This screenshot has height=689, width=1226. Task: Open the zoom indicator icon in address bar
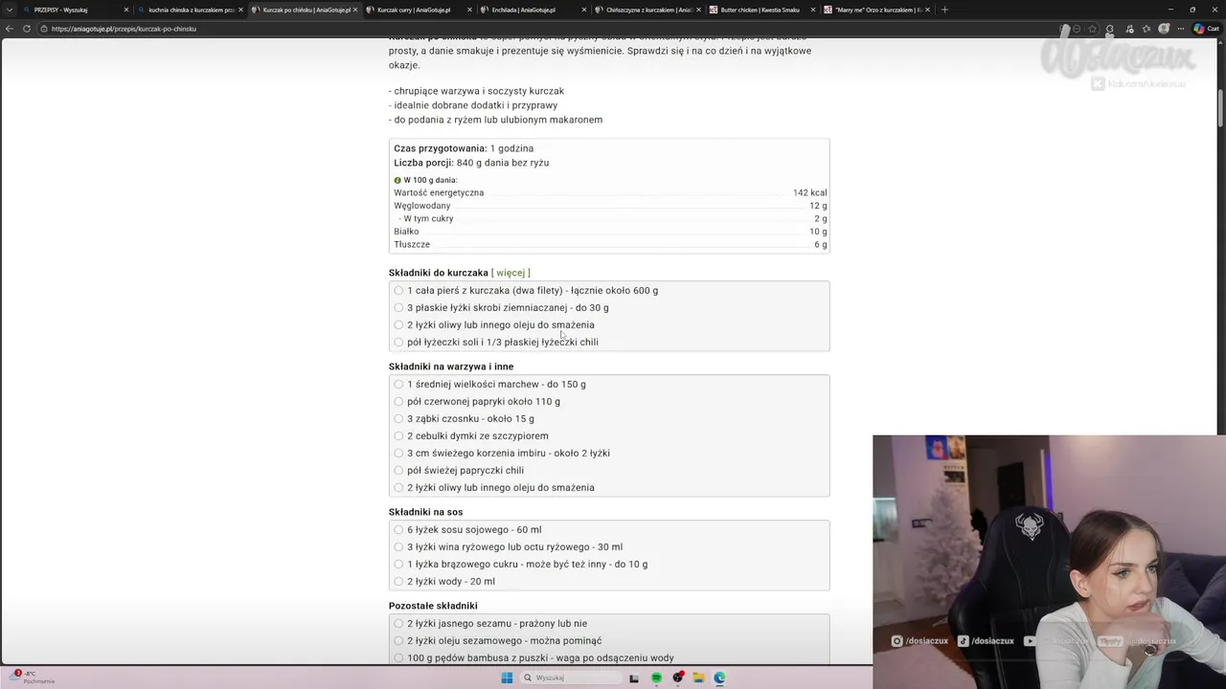pyautogui.click(x=1076, y=29)
